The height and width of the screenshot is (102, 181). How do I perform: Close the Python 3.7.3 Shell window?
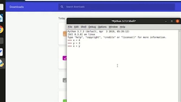coord(177,21)
